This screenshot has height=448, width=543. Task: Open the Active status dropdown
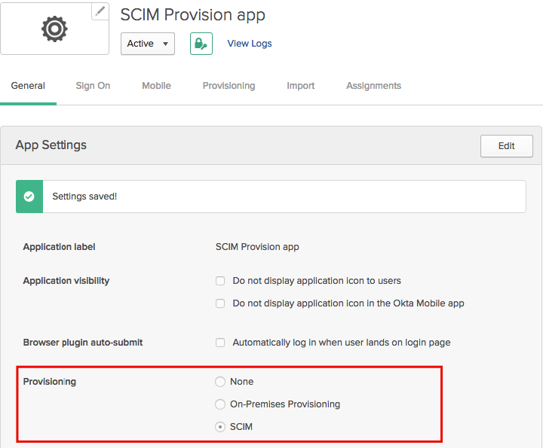coord(148,44)
